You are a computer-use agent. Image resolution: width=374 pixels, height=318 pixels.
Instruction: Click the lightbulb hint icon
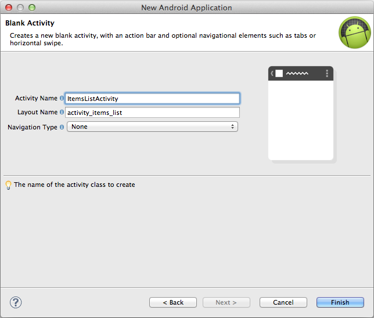tap(8, 185)
